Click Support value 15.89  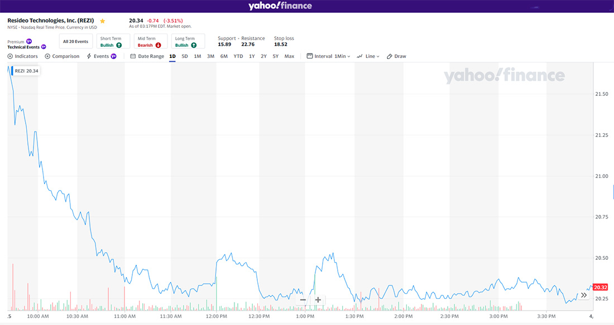click(x=224, y=44)
